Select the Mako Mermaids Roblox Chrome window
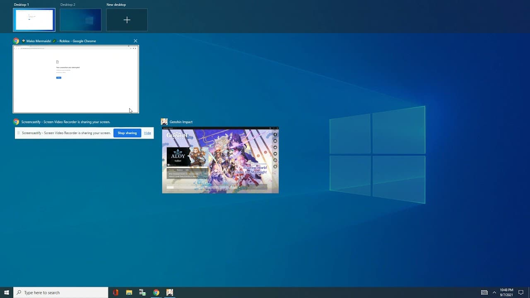This screenshot has height=298, width=530. (x=76, y=79)
